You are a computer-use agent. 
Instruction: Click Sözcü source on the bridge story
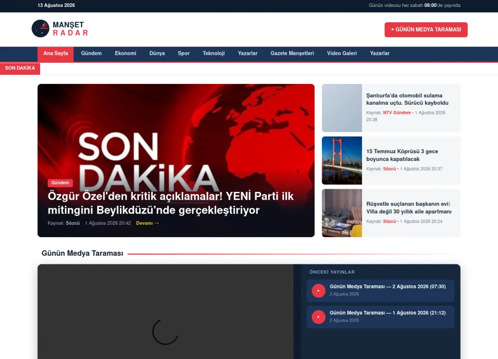tap(389, 169)
